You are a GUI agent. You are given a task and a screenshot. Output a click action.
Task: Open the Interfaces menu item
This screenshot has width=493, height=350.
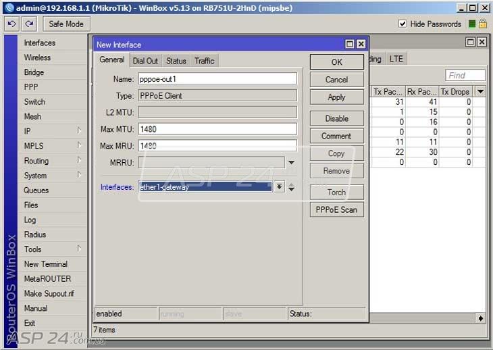pos(40,43)
